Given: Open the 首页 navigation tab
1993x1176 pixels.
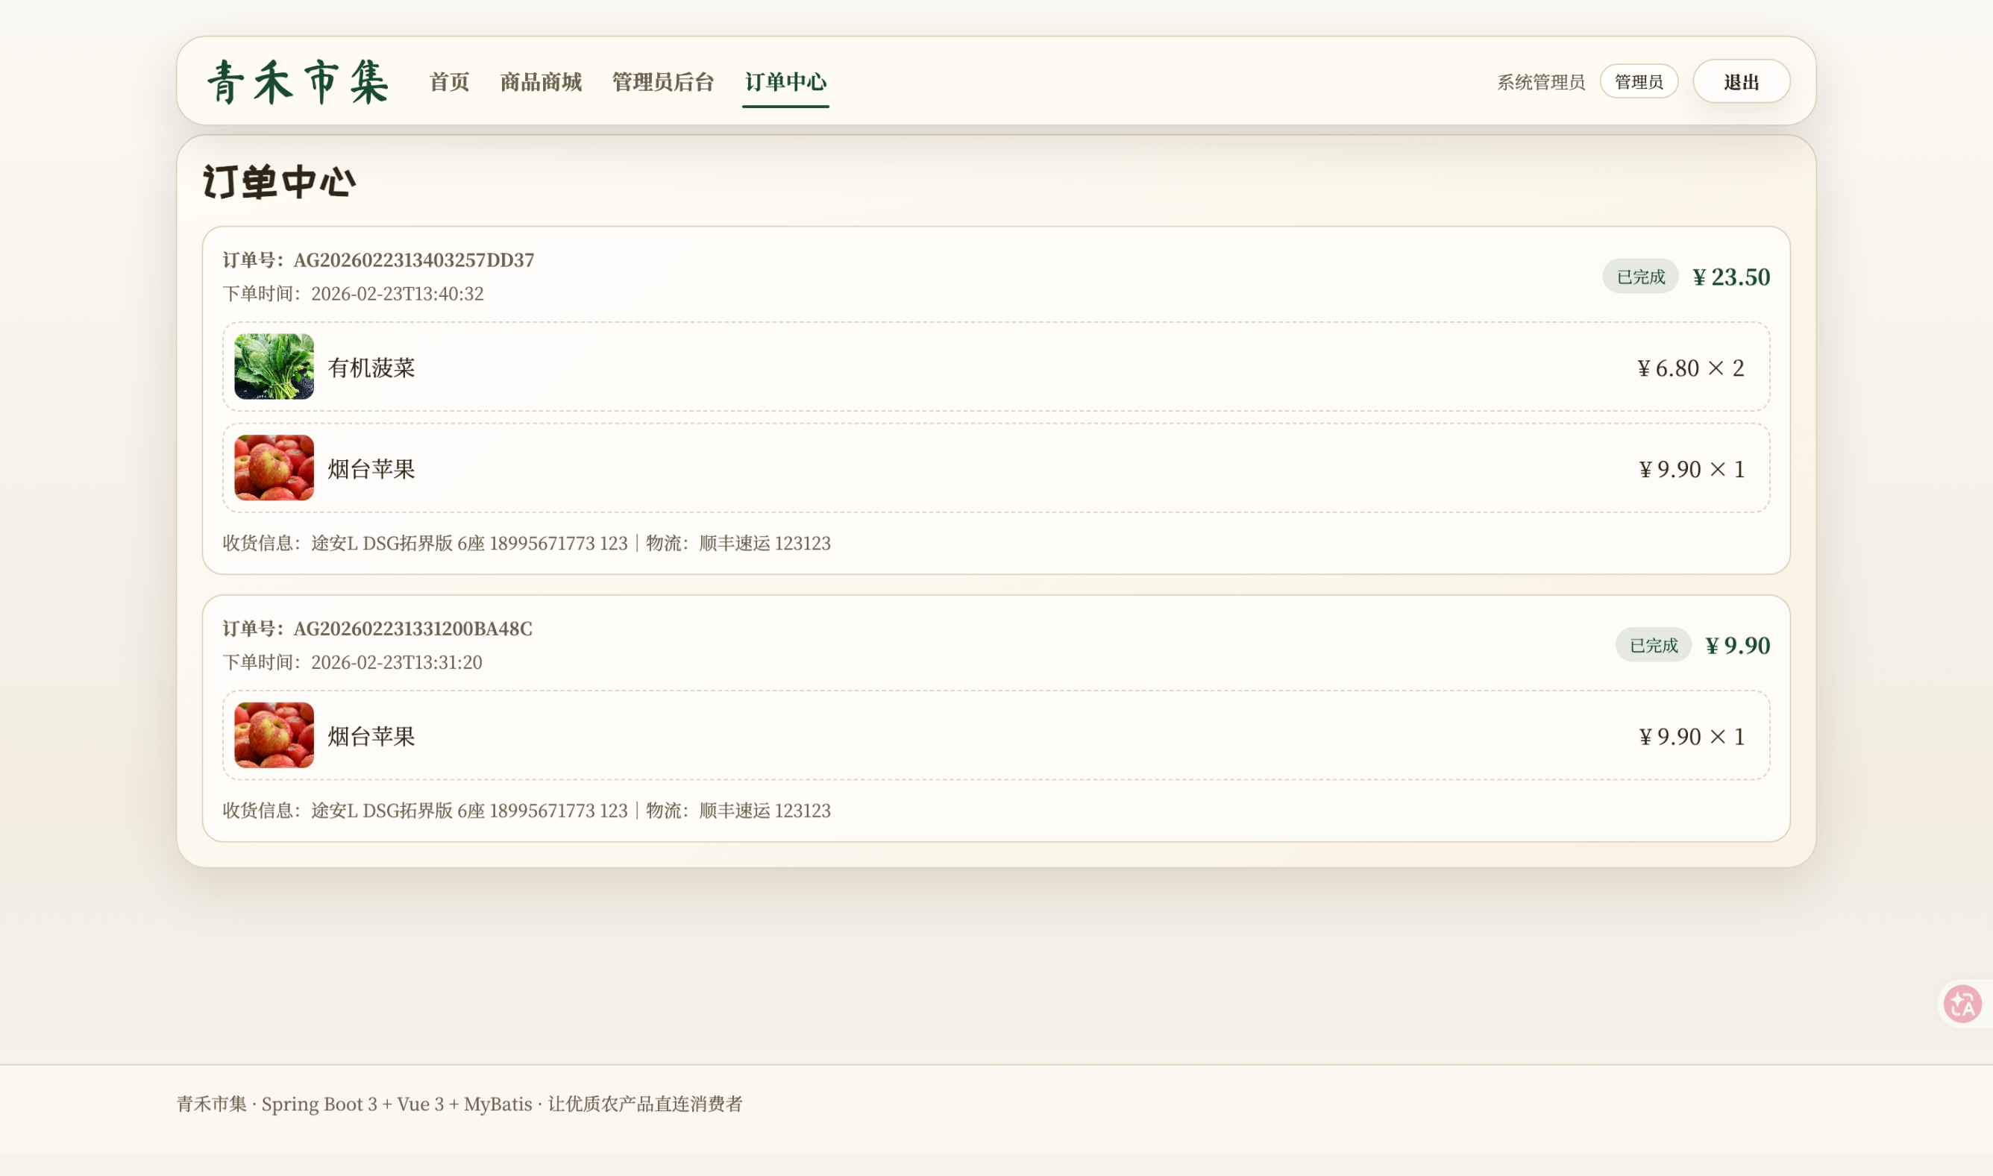Looking at the screenshot, I should click(x=448, y=81).
